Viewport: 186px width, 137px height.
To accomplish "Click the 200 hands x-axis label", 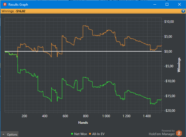I will (x=24, y=116).
